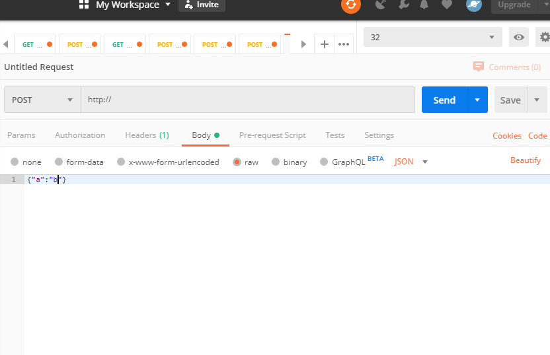Viewport: 550px width, 355px height.
Task: Click the Untitled Request title
Action: [39, 67]
